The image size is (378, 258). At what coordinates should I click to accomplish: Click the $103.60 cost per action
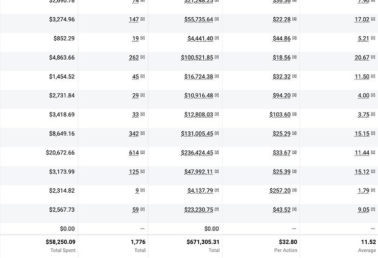(279, 115)
